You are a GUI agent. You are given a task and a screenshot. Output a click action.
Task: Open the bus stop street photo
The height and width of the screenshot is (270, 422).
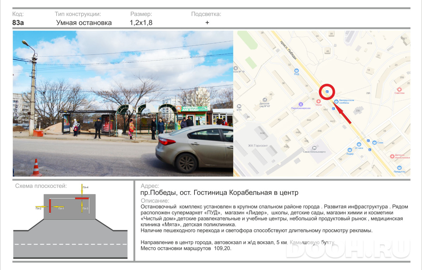(123, 103)
